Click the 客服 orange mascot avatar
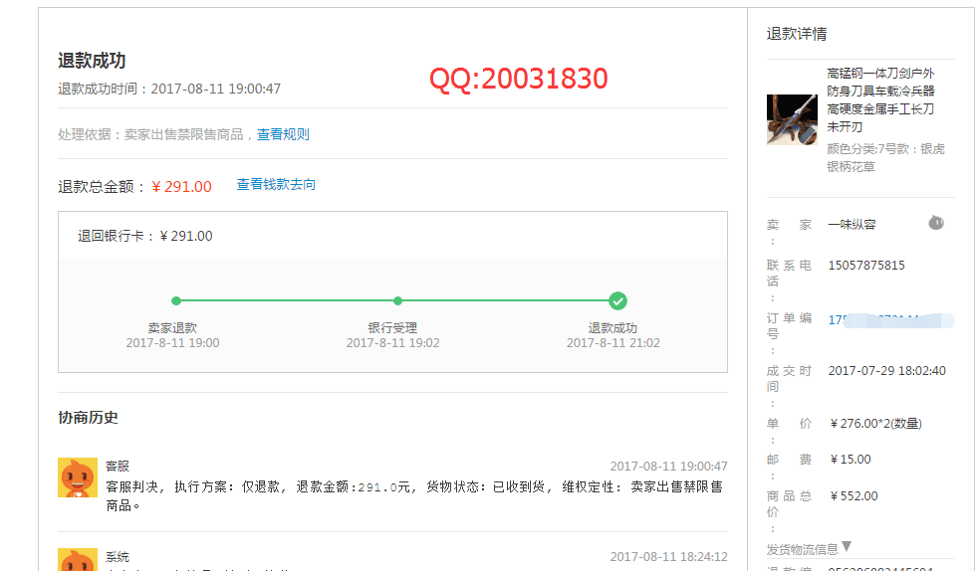This screenshot has height=571, width=979. [78, 477]
